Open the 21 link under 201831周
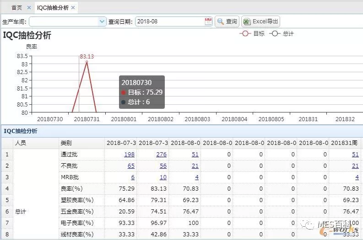 pos(355,166)
